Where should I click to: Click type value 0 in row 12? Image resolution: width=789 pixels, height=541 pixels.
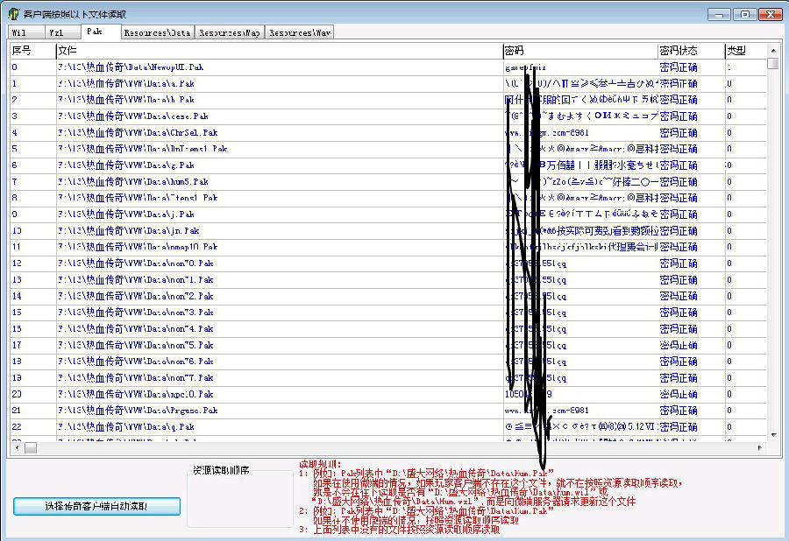click(x=729, y=263)
